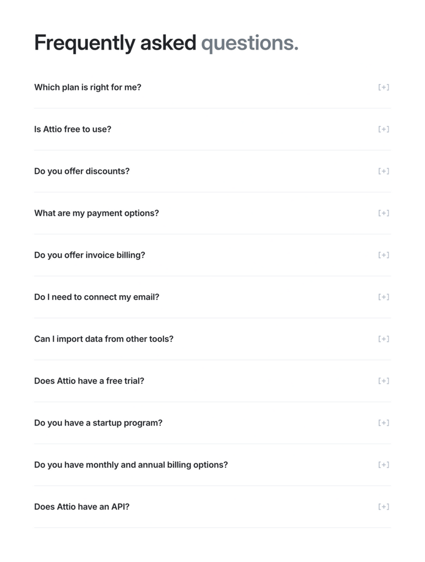425x562 pixels.
Task: Click the highlighted word 'questions.' in the heading
Action: click(x=250, y=43)
